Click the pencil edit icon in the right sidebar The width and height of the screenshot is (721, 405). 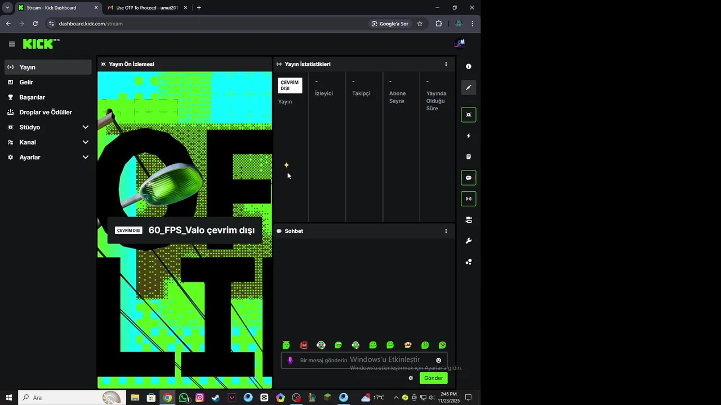pos(469,87)
